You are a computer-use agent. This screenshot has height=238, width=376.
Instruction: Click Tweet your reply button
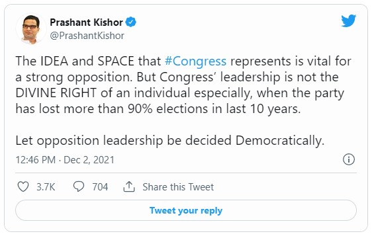[x=186, y=210]
